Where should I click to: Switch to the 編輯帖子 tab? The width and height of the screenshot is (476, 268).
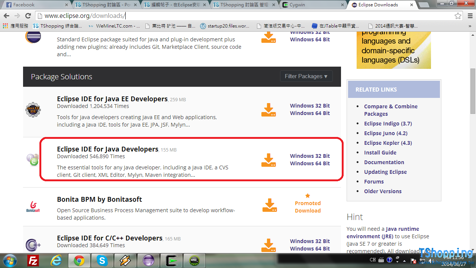pos(175,5)
